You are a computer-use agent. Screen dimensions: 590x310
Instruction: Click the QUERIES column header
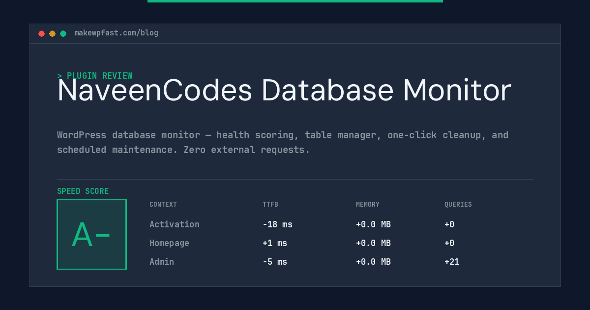pyautogui.click(x=458, y=205)
